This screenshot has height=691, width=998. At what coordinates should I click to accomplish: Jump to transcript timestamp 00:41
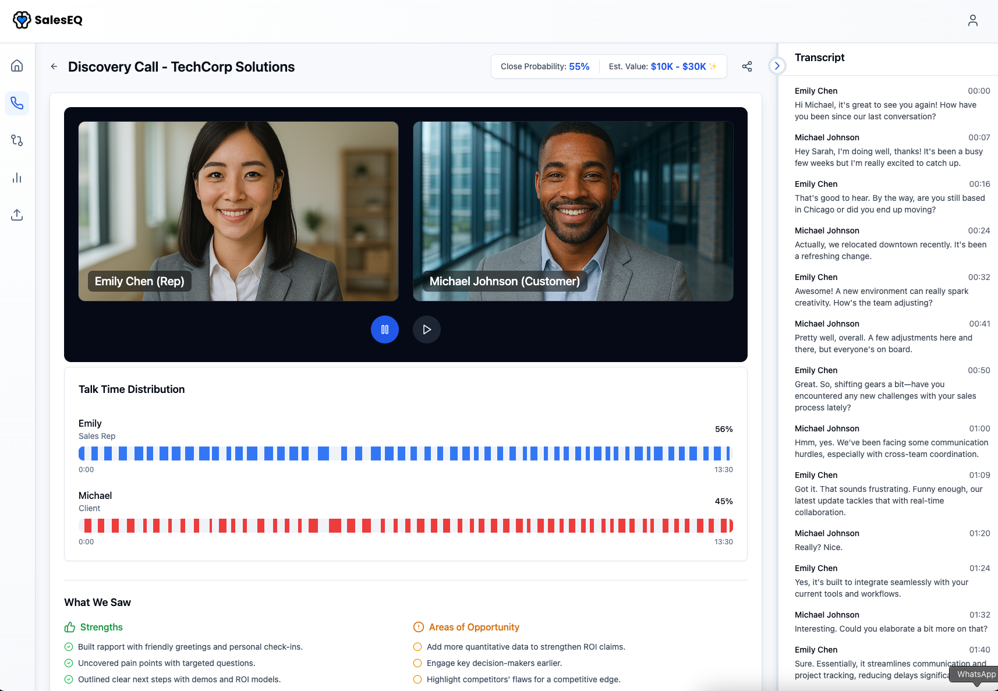(x=979, y=324)
